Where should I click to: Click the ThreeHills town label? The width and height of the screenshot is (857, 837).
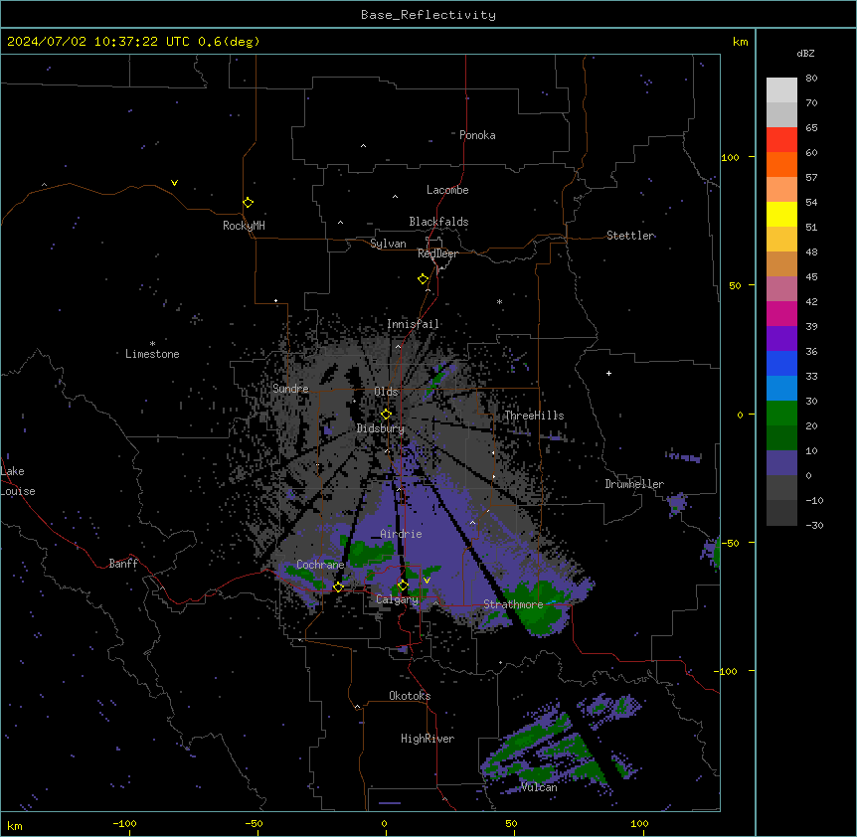(x=534, y=416)
